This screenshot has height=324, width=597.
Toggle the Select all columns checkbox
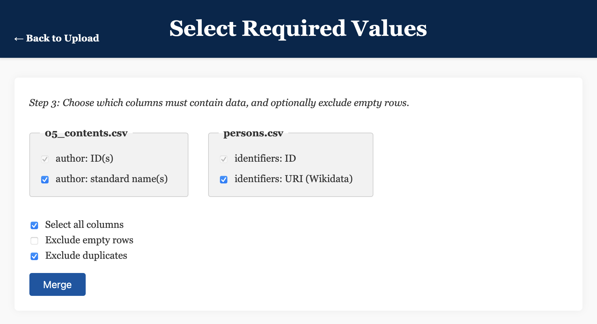click(x=34, y=225)
